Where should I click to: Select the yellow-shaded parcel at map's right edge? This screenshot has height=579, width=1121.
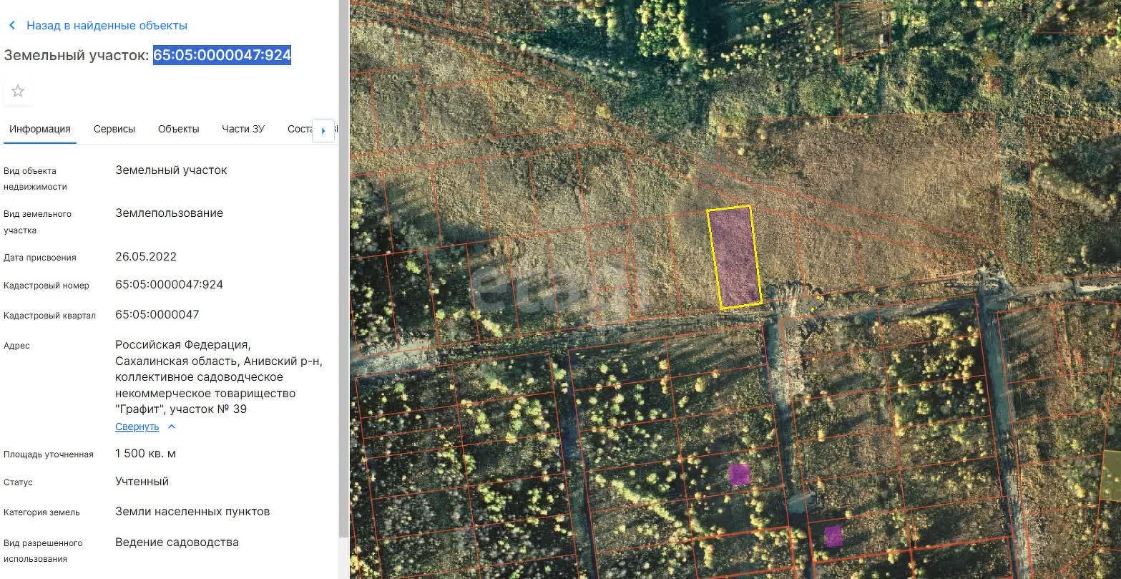(1111, 475)
